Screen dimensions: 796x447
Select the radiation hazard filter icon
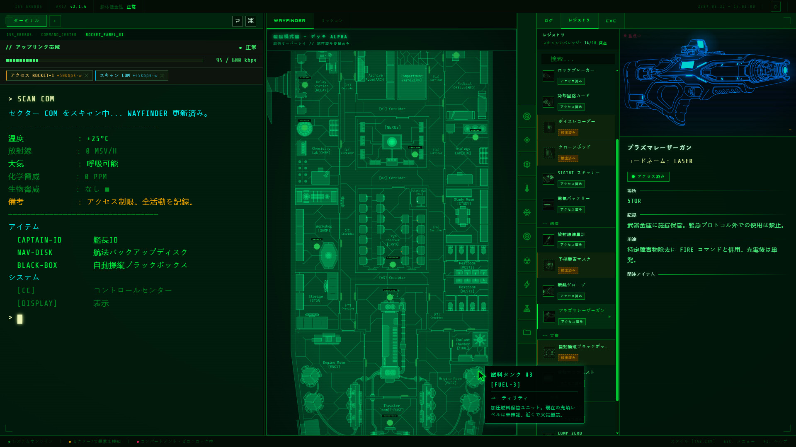click(x=527, y=261)
